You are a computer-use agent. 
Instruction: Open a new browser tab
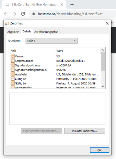click(x=72, y=5)
